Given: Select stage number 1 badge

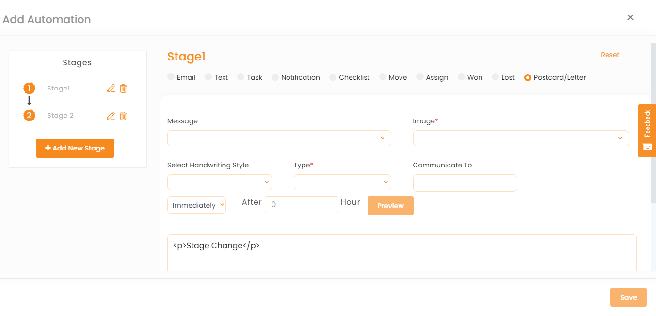Looking at the screenshot, I should pyautogui.click(x=30, y=89).
